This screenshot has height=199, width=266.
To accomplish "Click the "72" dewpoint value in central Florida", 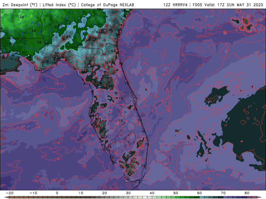I will tap(121, 121).
